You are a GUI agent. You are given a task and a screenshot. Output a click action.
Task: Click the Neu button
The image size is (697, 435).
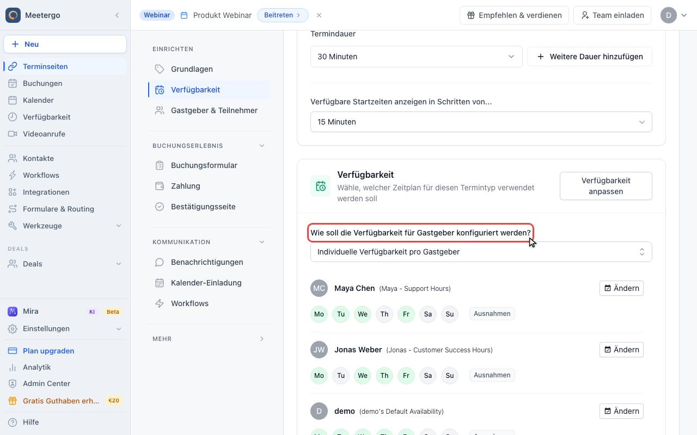pyautogui.click(x=65, y=44)
